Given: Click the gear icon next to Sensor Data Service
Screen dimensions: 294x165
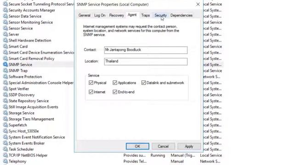Looking at the screenshot, I should 6,16.
